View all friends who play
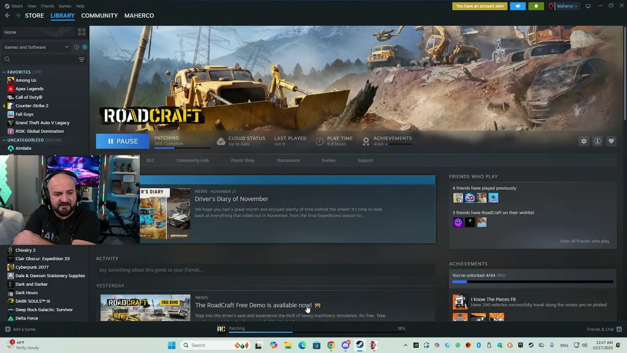 584,241
